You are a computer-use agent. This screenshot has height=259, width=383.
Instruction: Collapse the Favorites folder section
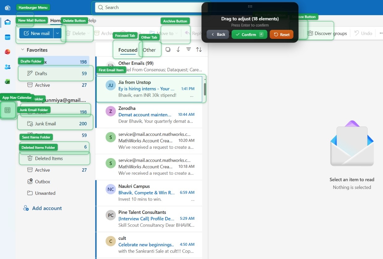23,50
